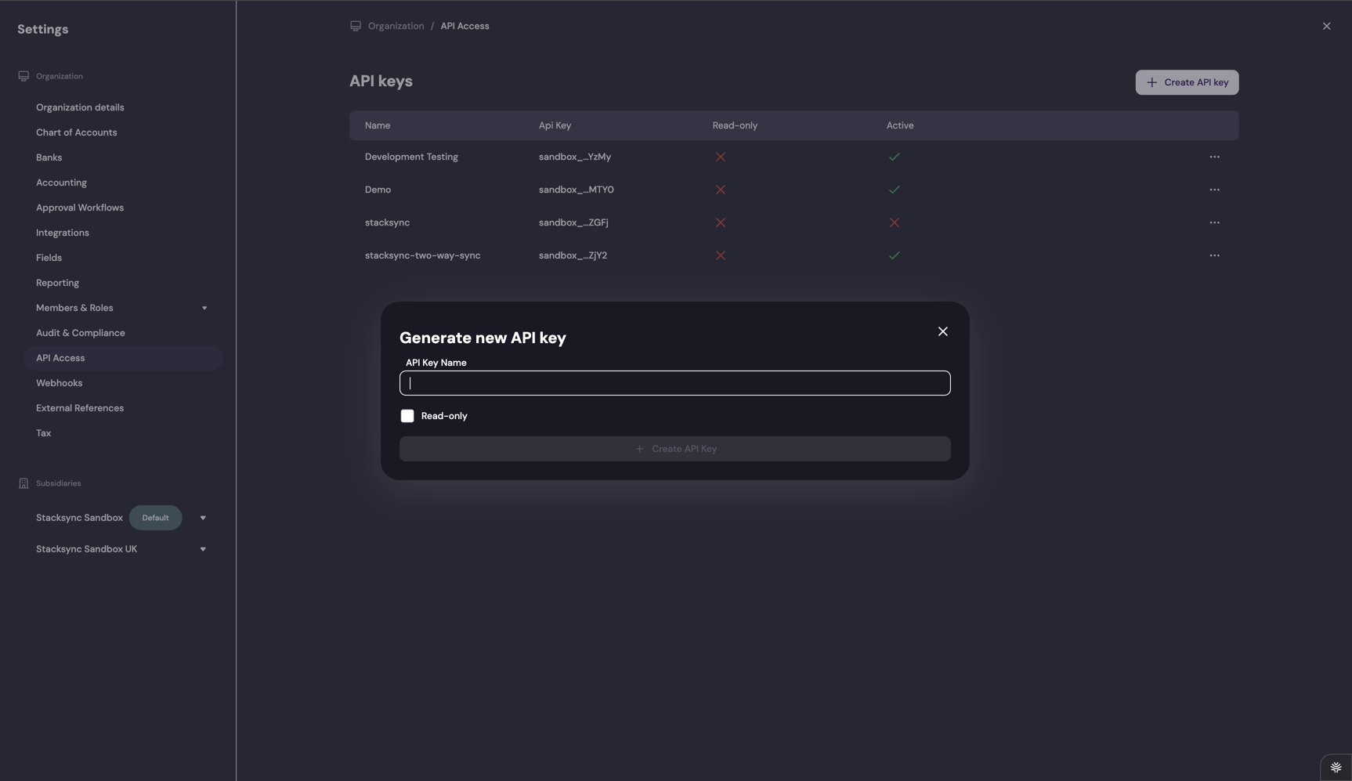Go to Chart of Accounts settings
The width and height of the screenshot is (1352, 781).
point(76,132)
